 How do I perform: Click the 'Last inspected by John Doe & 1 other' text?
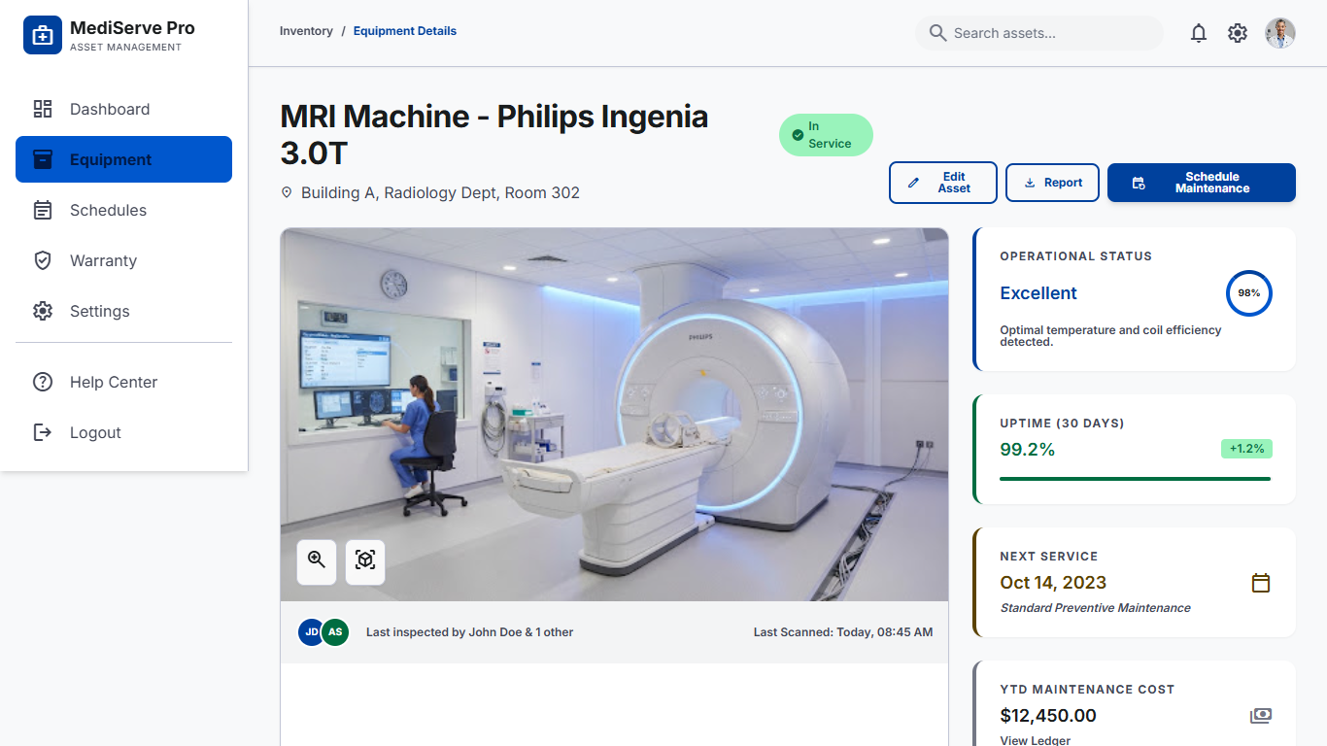coord(469,632)
